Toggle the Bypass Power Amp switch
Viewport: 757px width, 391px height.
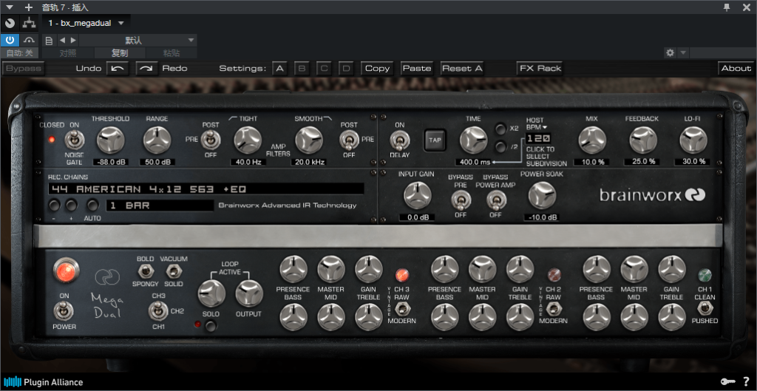point(495,200)
